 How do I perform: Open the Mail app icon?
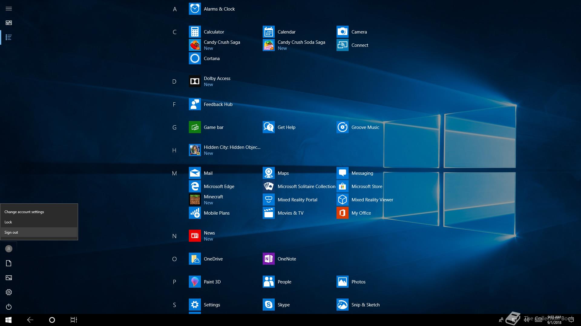pos(195,173)
